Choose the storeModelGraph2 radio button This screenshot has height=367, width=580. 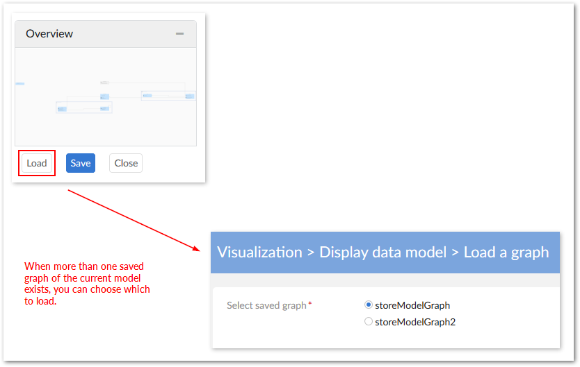[369, 321]
